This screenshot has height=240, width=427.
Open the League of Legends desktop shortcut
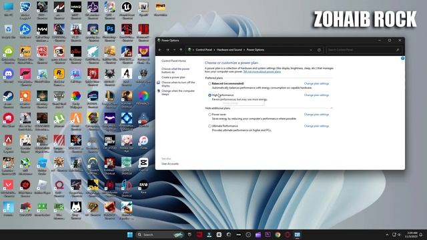[x=109, y=98]
